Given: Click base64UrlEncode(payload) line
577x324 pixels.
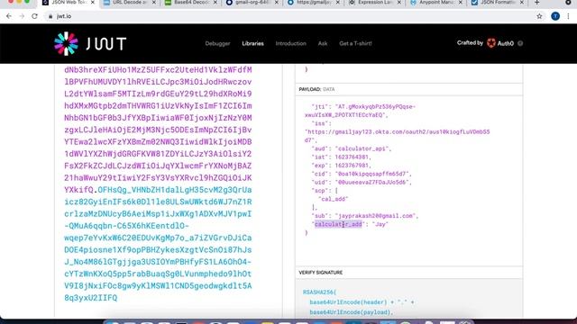Looking at the screenshot, I should 352,312.
